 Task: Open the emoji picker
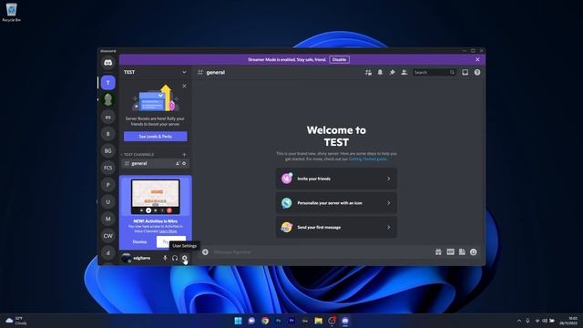pos(474,252)
